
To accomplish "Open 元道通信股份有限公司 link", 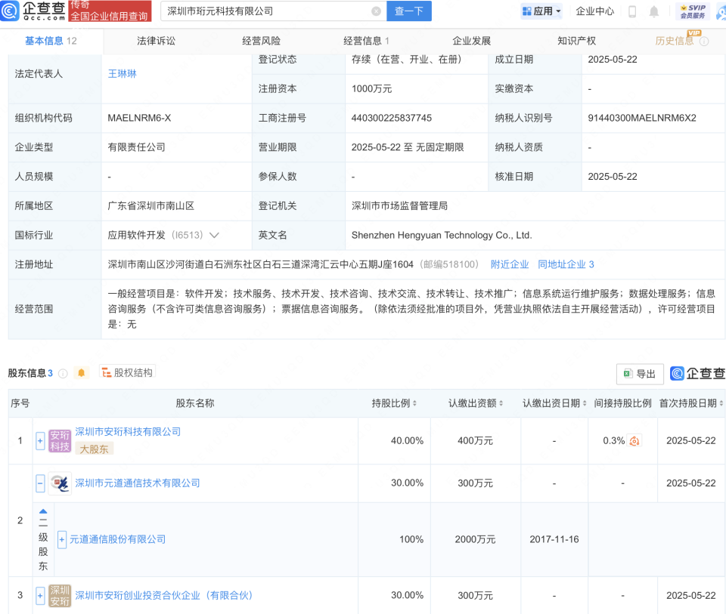I will point(118,539).
